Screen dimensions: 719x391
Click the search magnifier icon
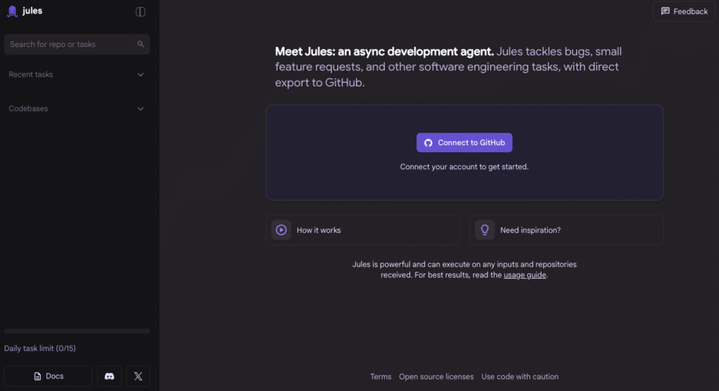(x=140, y=44)
